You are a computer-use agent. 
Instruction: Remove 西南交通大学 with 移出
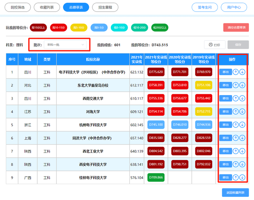(225, 98)
